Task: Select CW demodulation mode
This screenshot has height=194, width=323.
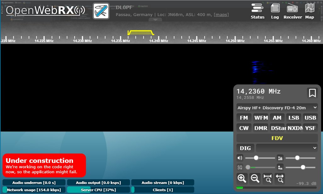Action: (x=244, y=128)
